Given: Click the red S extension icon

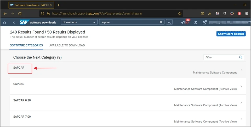Looking at the screenshot, I should click(239, 14).
